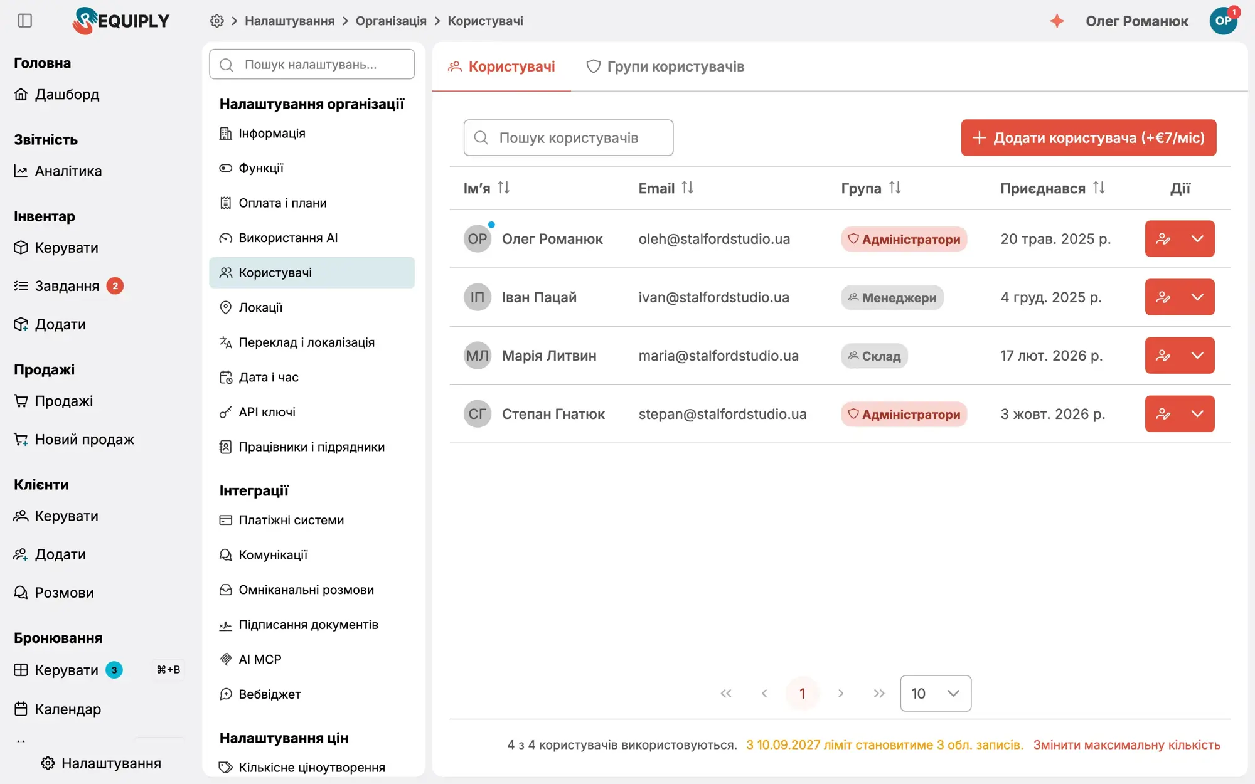This screenshot has height=784, width=1255.
Task: Open Використання AI settings
Action: [x=312, y=238]
